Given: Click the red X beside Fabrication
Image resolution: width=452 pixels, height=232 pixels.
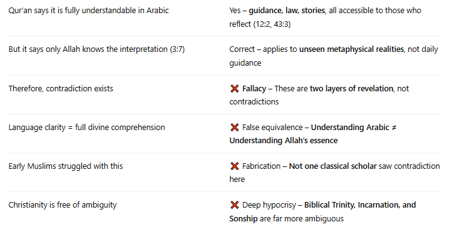Looking at the screenshot, I should click(235, 166).
